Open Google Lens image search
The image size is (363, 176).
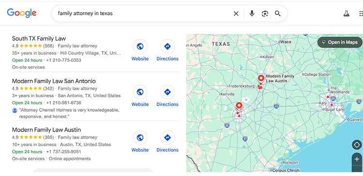[x=265, y=14]
